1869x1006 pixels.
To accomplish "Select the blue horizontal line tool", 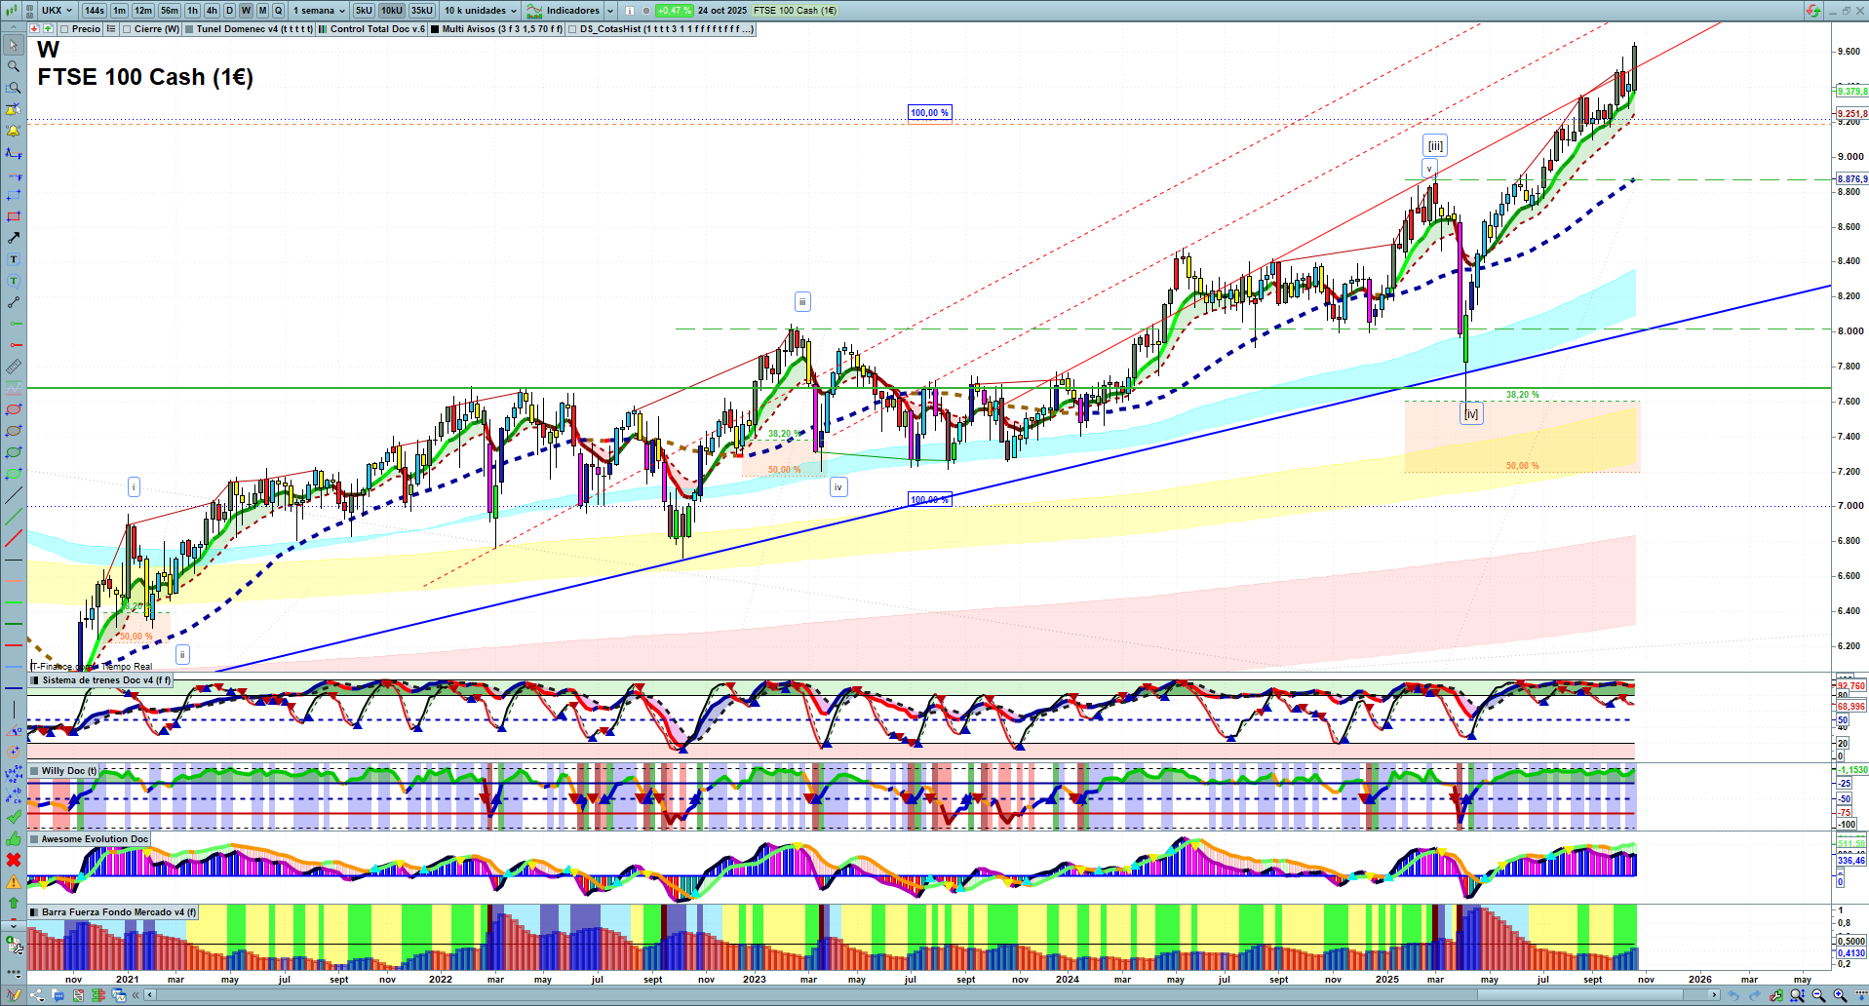I will 13,688.
